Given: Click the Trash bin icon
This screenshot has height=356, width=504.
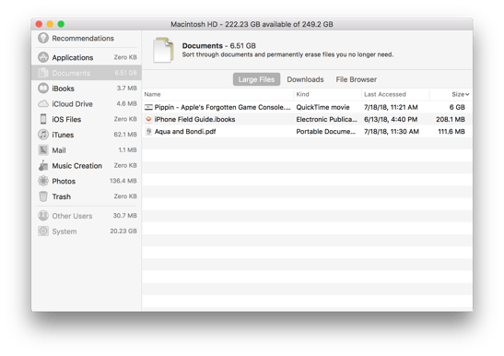Looking at the screenshot, I should (x=43, y=196).
